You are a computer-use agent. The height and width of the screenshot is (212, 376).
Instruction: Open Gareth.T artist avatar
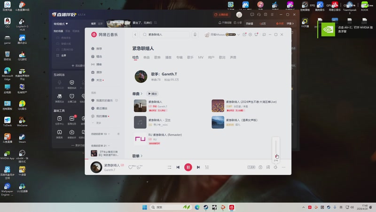[141, 76]
